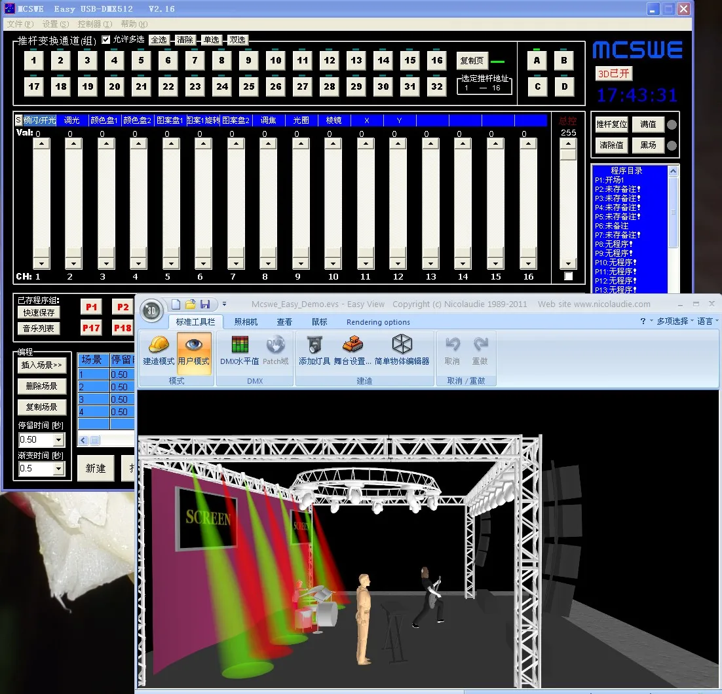Open Simple Object Editor (简单物体编辑器) icon

pyautogui.click(x=402, y=344)
